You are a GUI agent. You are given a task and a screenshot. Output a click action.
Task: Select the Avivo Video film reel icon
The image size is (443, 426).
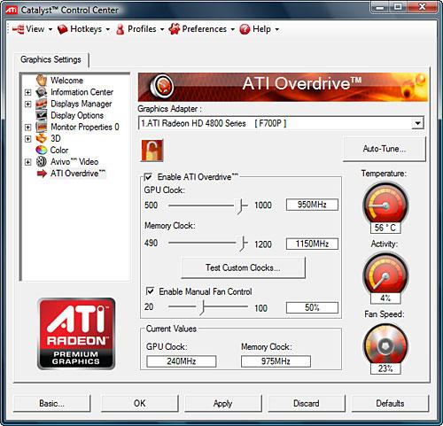[42, 161]
